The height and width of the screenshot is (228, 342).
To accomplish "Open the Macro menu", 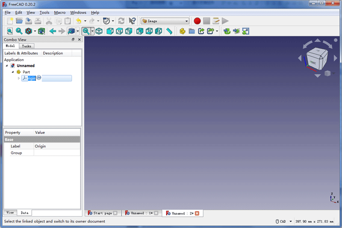I will [60, 12].
